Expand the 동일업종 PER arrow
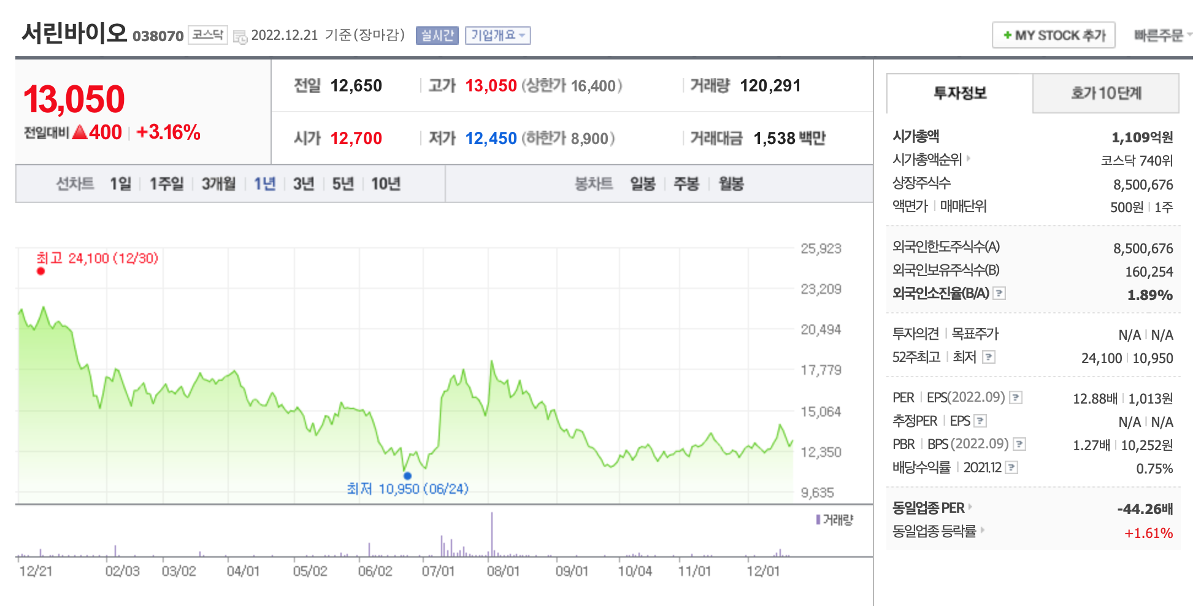This screenshot has height=606, width=1201. [x=970, y=507]
